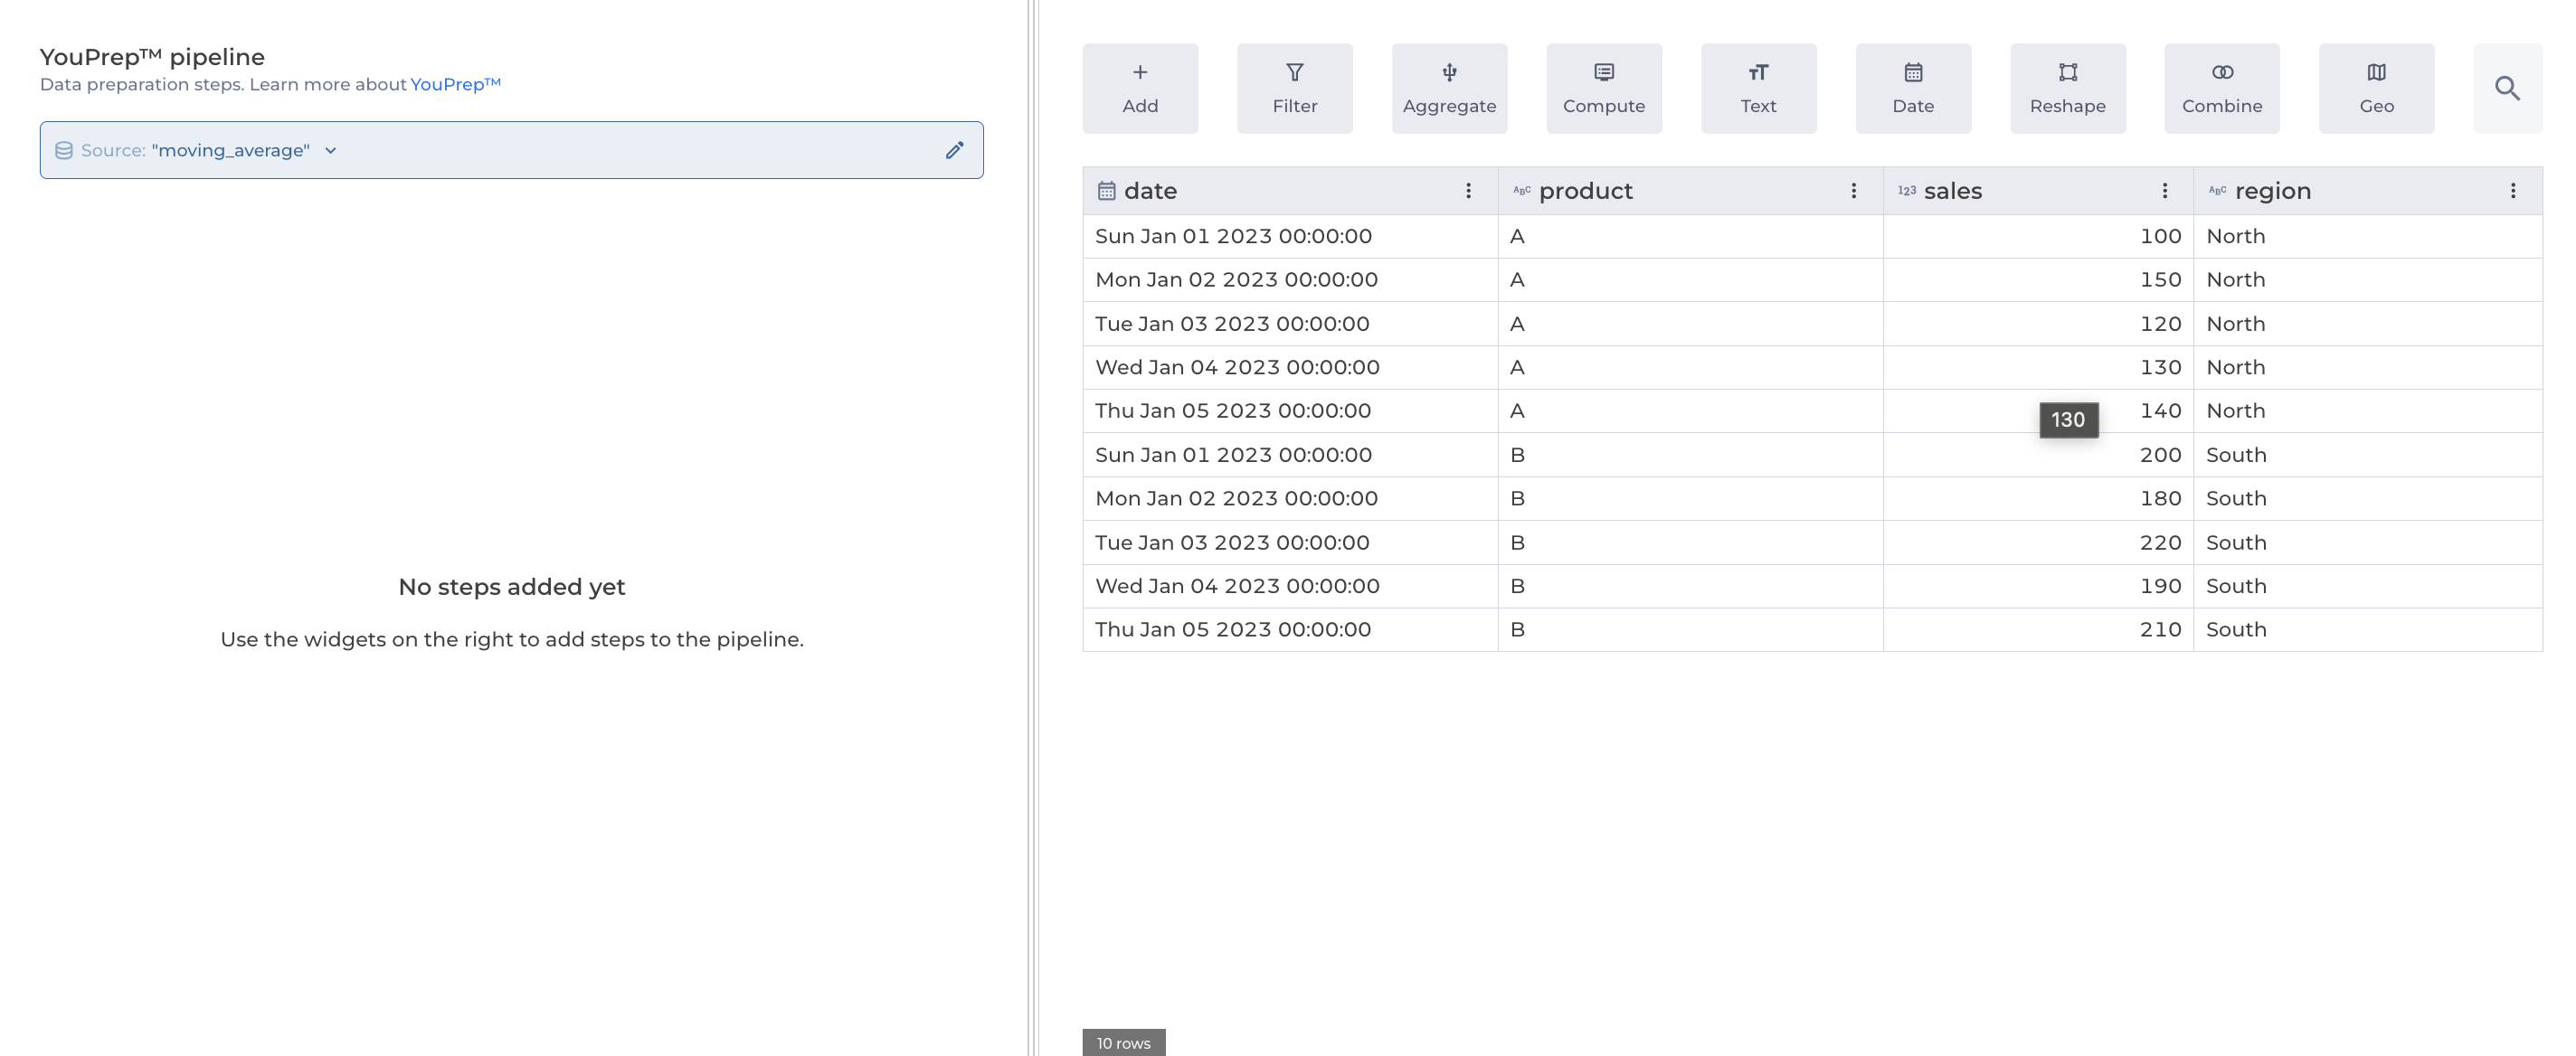Open the Reshape widget

click(x=2067, y=88)
